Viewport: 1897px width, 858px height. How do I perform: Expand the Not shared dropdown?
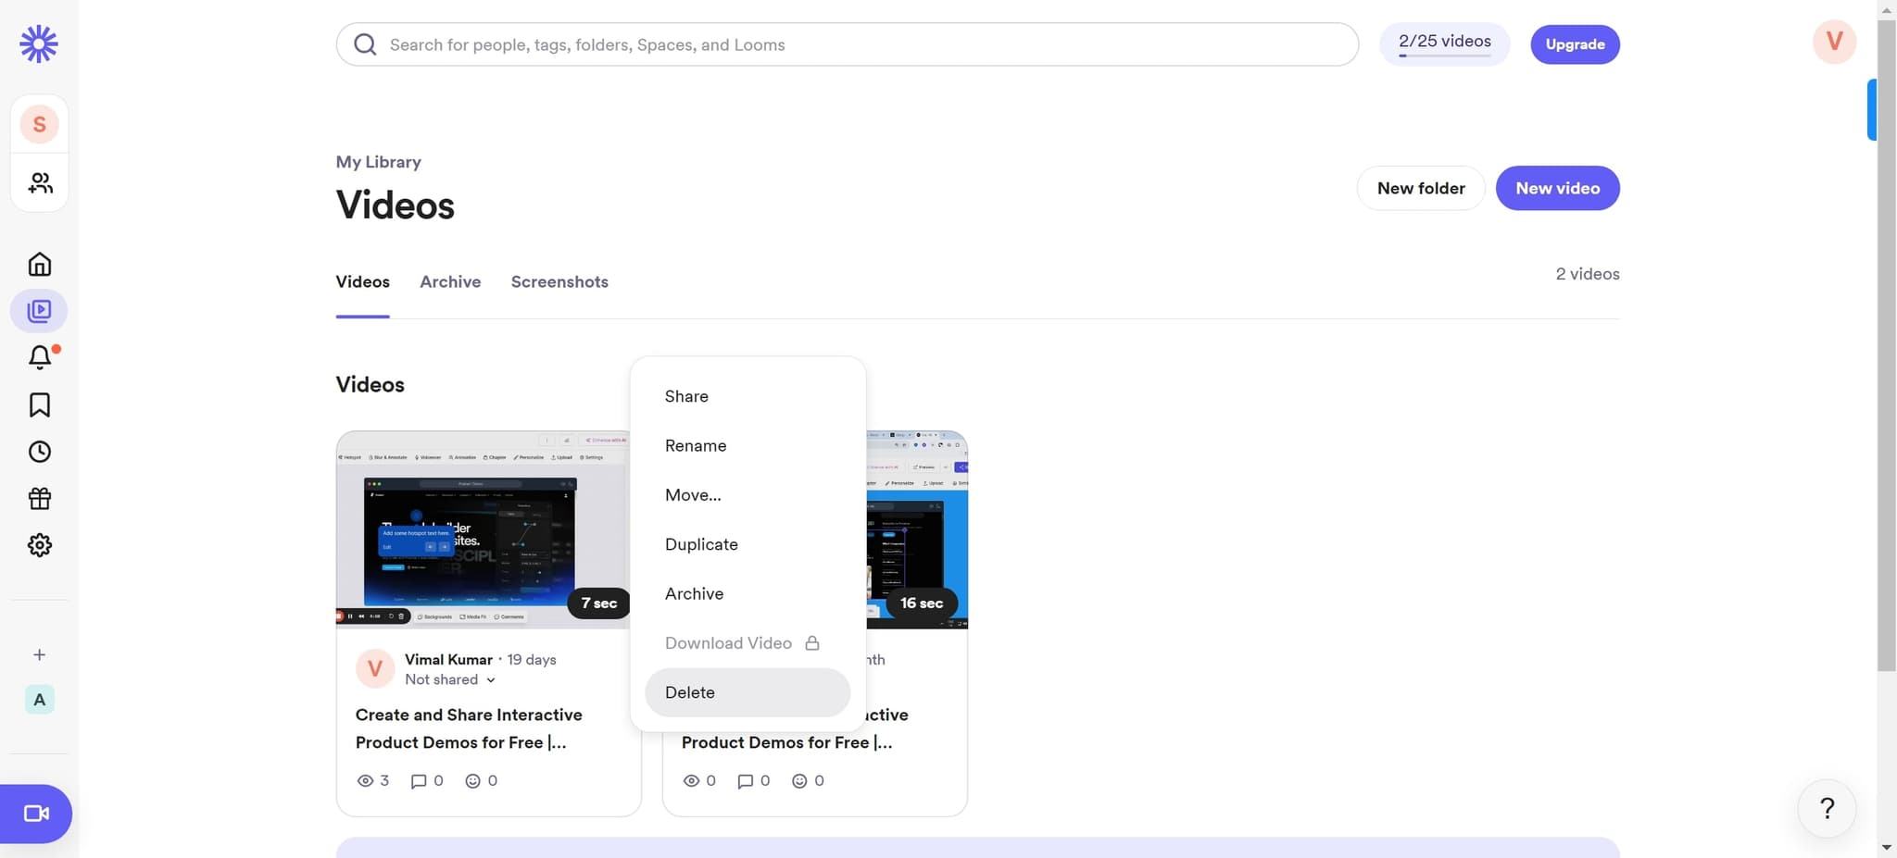(450, 679)
